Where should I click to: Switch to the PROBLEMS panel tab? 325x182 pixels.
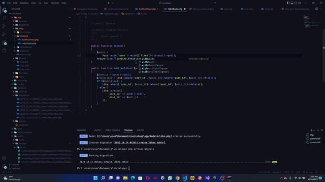(x=81, y=130)
